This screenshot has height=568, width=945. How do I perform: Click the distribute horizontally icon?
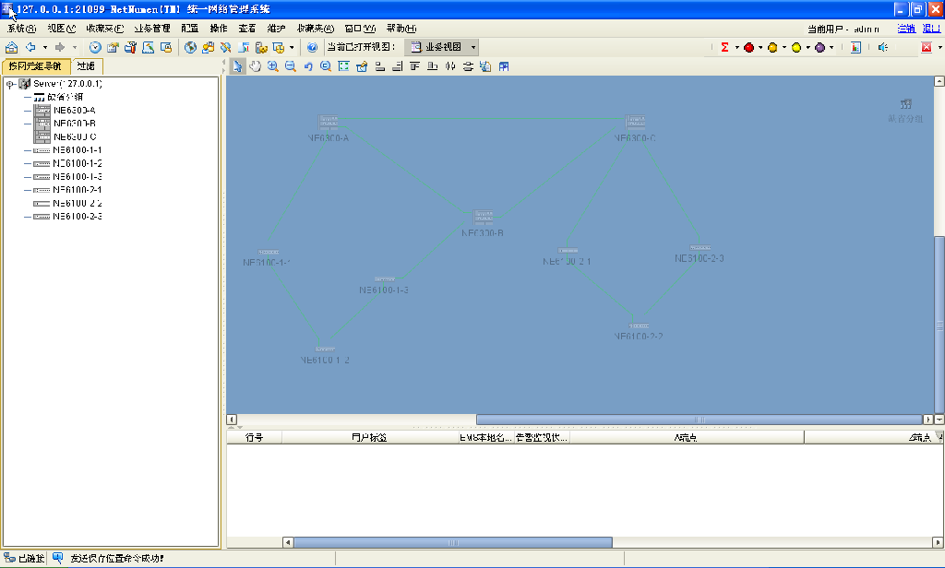click(450, 66)
